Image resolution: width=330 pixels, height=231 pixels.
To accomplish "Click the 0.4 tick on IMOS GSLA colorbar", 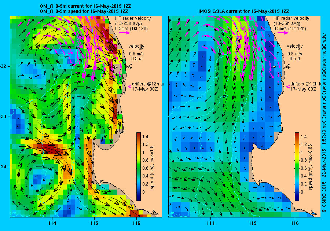I will (x=304, y=176).
